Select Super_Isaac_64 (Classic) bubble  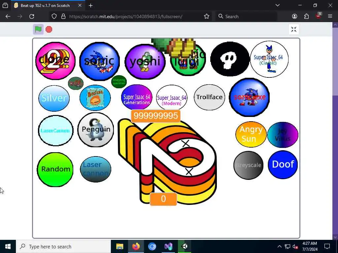(269, 59)
